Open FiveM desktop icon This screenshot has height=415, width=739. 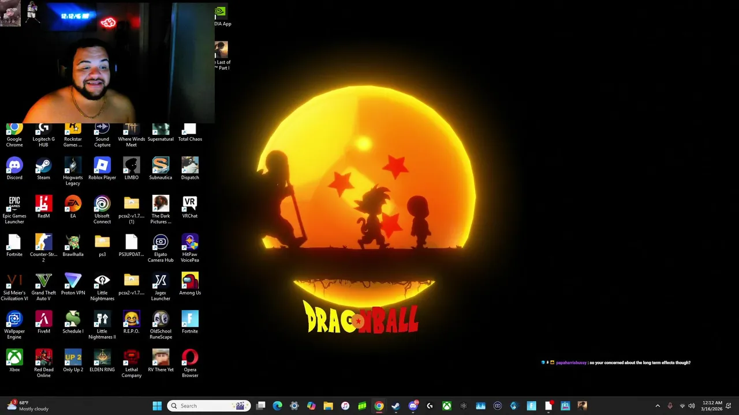click(x=43, y=323)
